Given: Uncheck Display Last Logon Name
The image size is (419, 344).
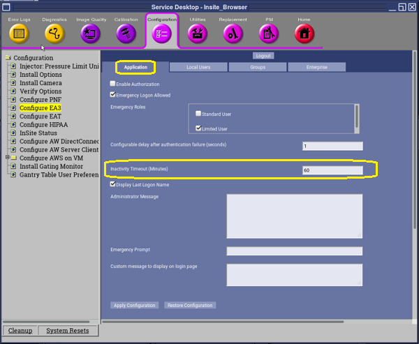Looking at the screenshot, I should coord(113,185).
